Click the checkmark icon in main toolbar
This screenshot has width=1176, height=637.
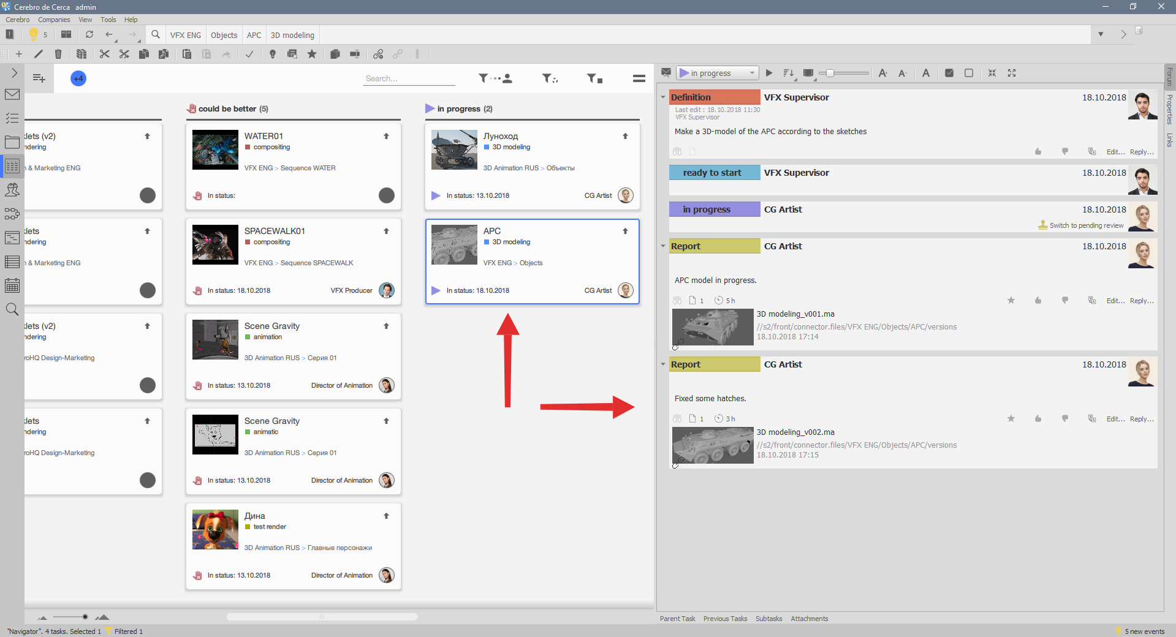[x=249, y=54]
